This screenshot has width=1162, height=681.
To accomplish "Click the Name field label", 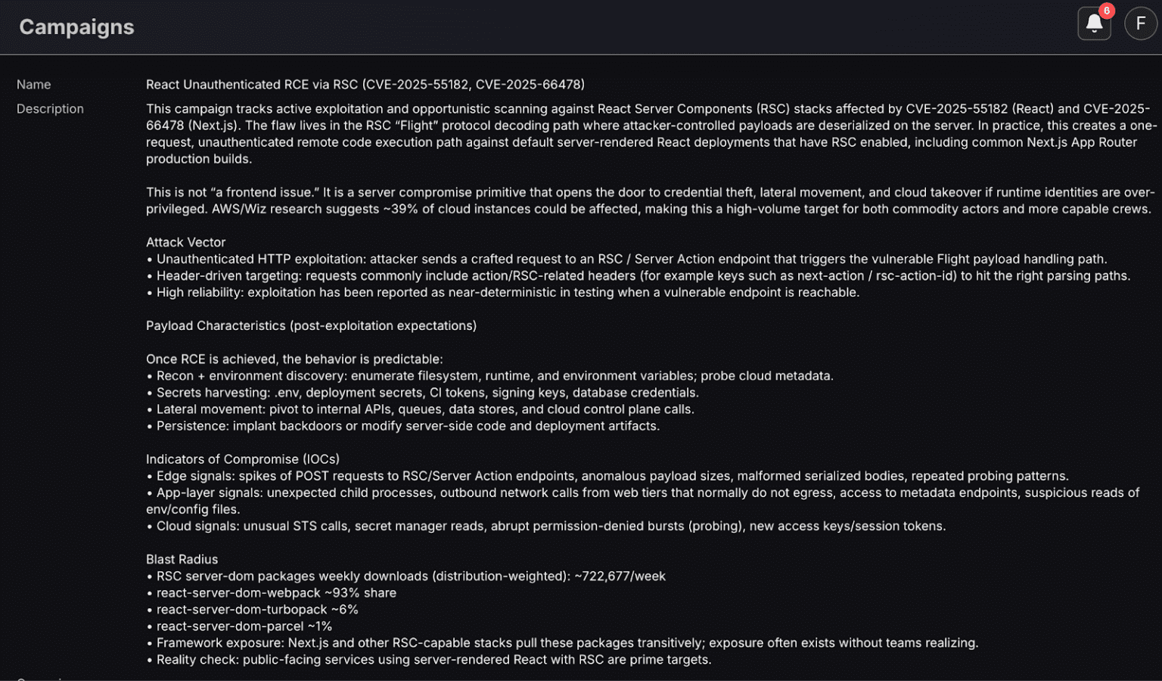I will point(36,84).
